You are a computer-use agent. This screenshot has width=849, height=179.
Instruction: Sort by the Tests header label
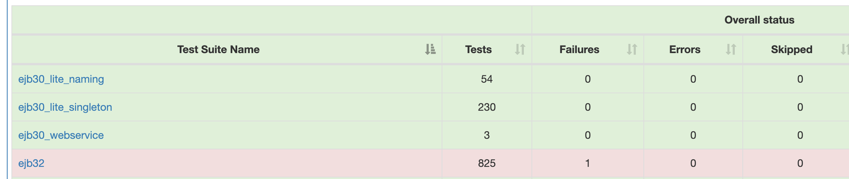click(x=478, y=49)
